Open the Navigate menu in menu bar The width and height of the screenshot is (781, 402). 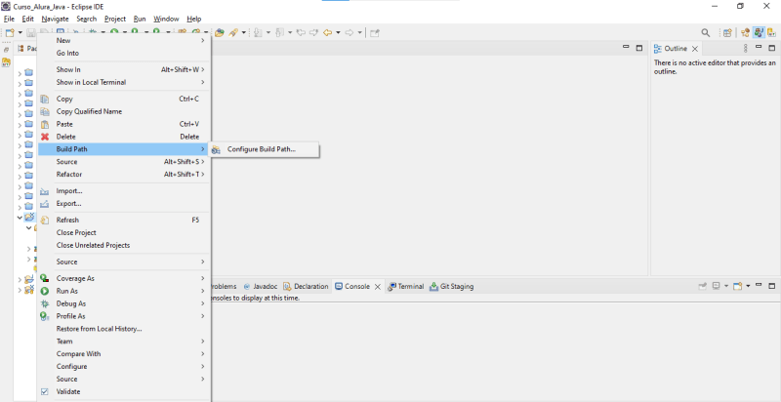click(55, 19)
